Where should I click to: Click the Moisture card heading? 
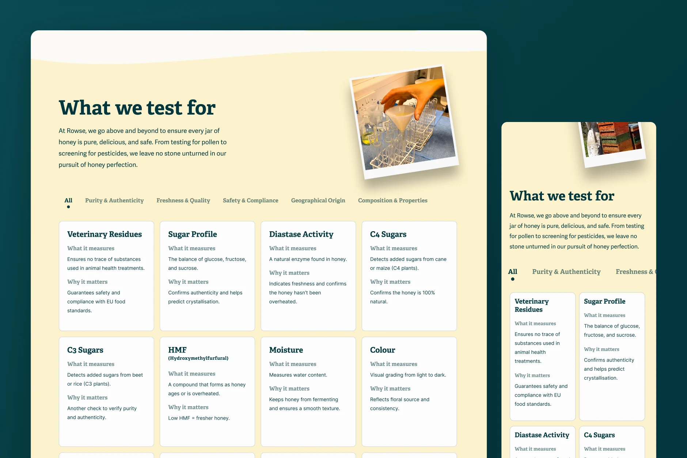[x=286, y=350]
